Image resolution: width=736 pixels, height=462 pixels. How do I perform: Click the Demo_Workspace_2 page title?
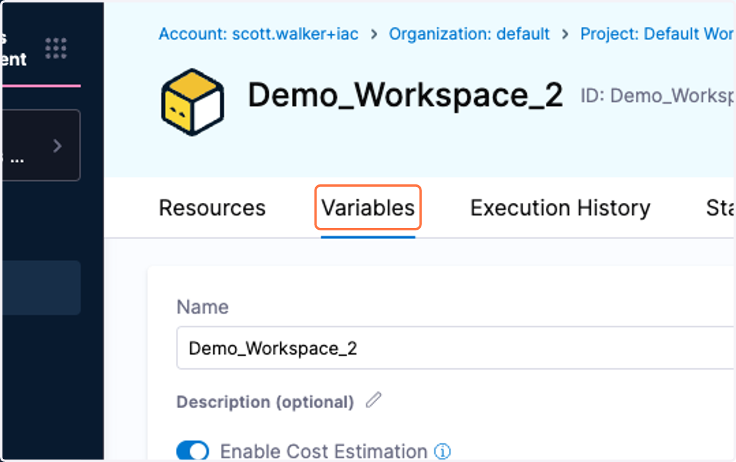coord(405,96)
